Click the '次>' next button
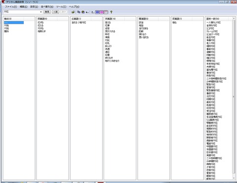The width and height of the screenshot is (237, 183). pyautogui.click(x=64, y=12)
